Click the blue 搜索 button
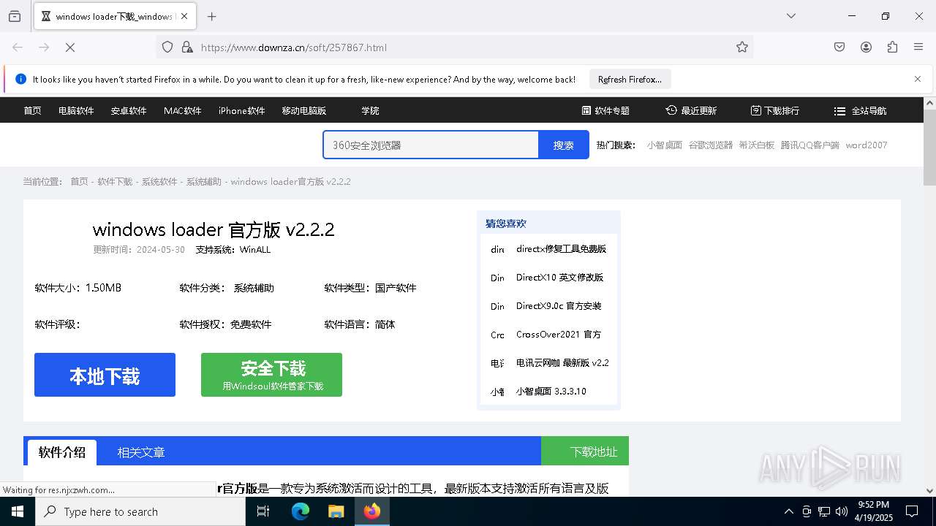 563,145
